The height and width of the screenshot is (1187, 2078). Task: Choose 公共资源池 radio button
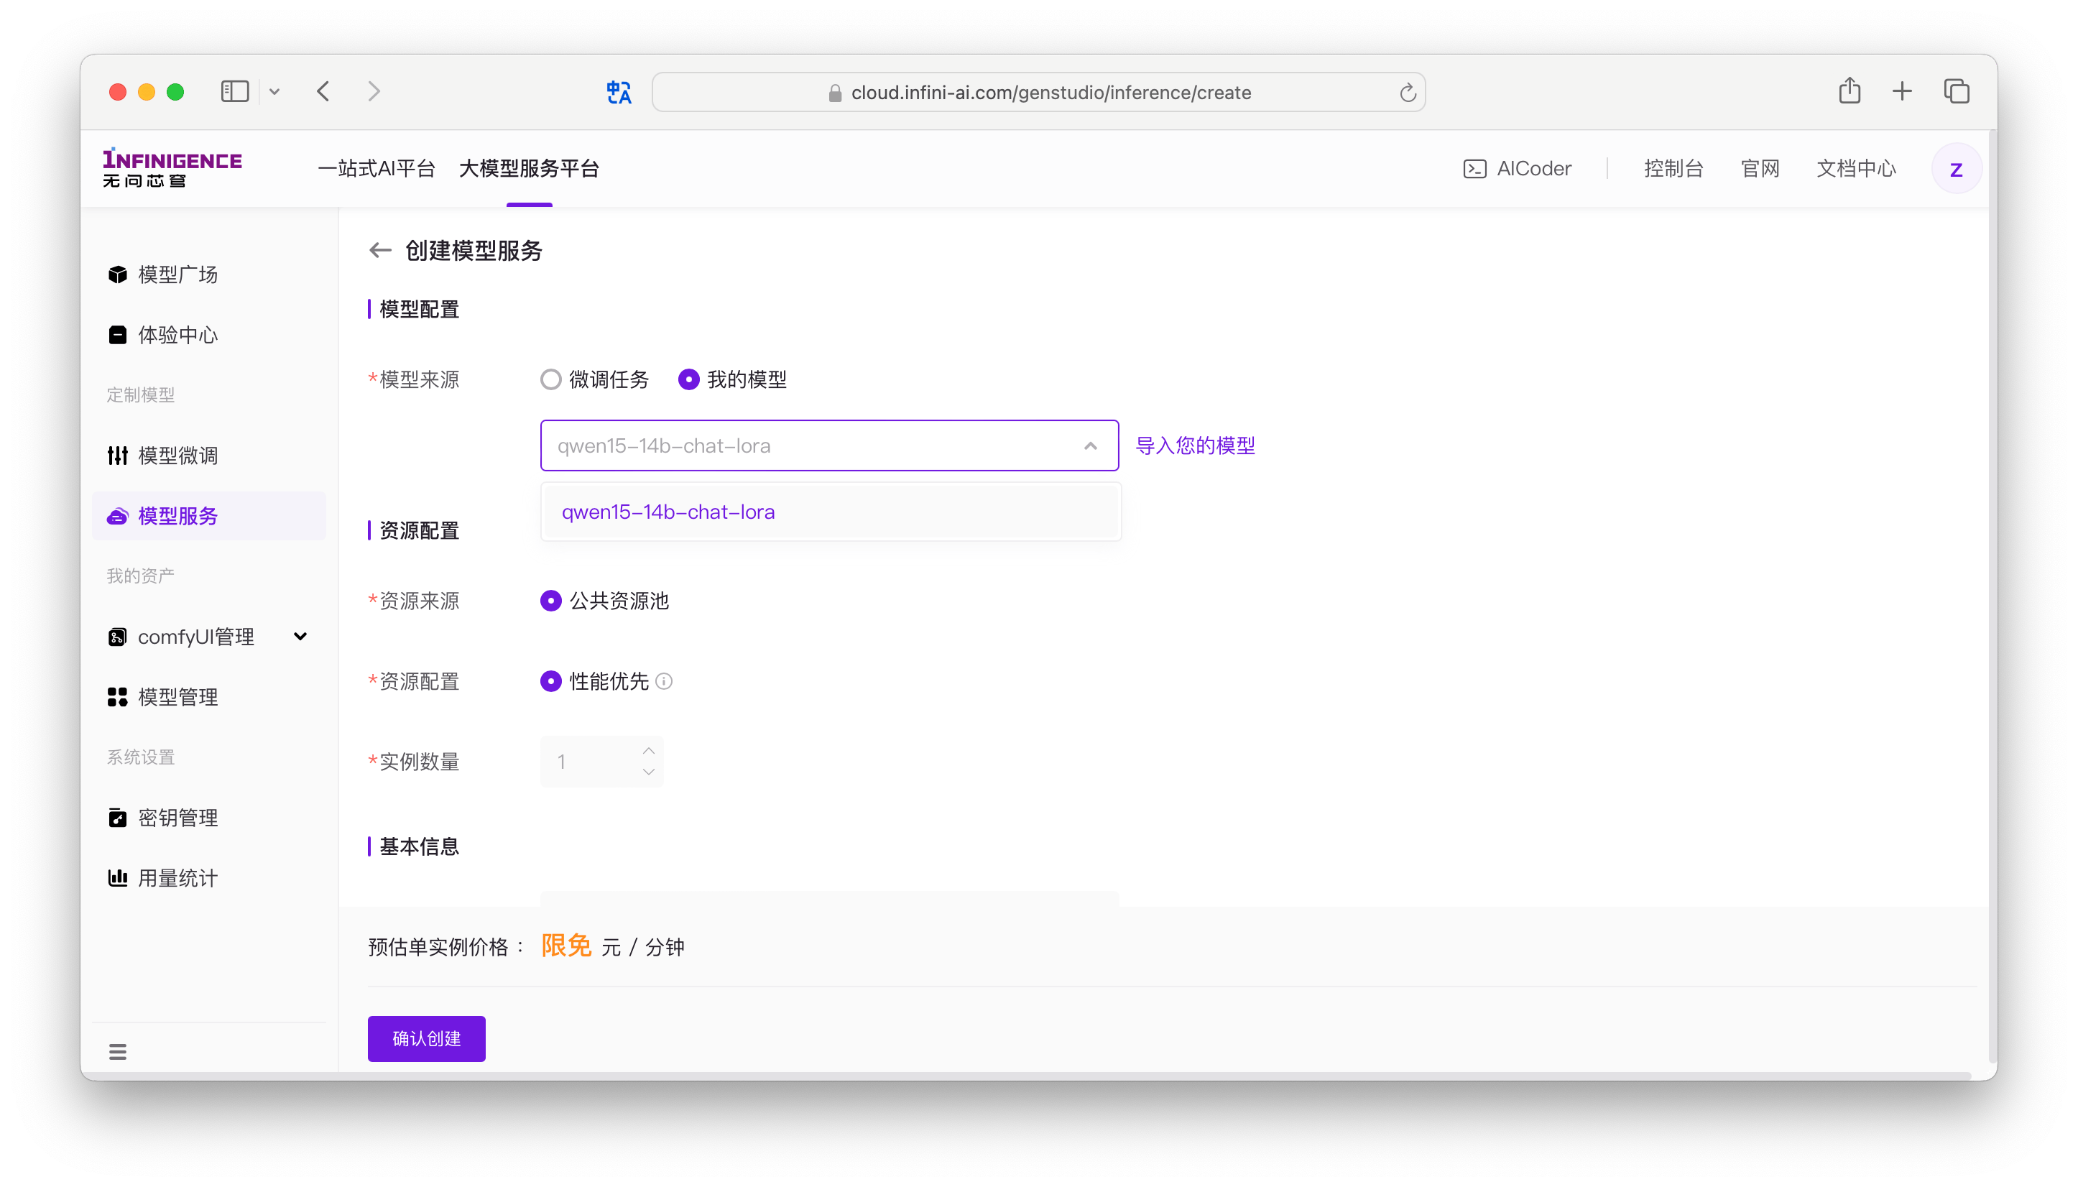point(551,601)
